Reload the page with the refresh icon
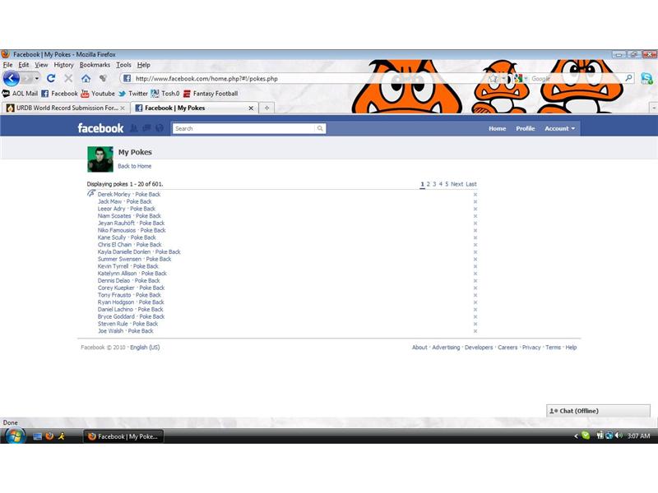 pyautogui.click(x=49, y=78)
